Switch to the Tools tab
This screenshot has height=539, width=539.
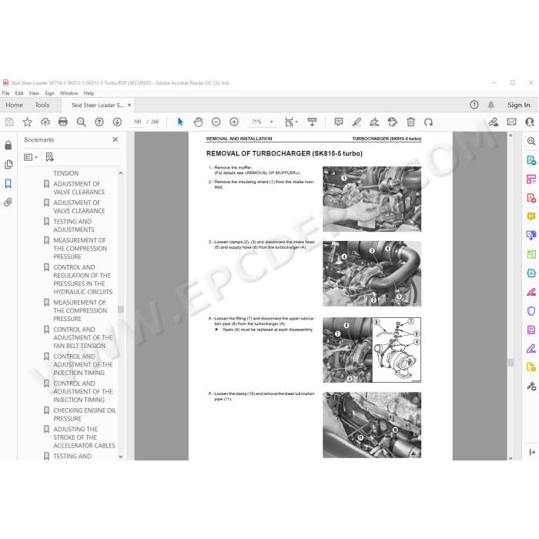(42, 105)
